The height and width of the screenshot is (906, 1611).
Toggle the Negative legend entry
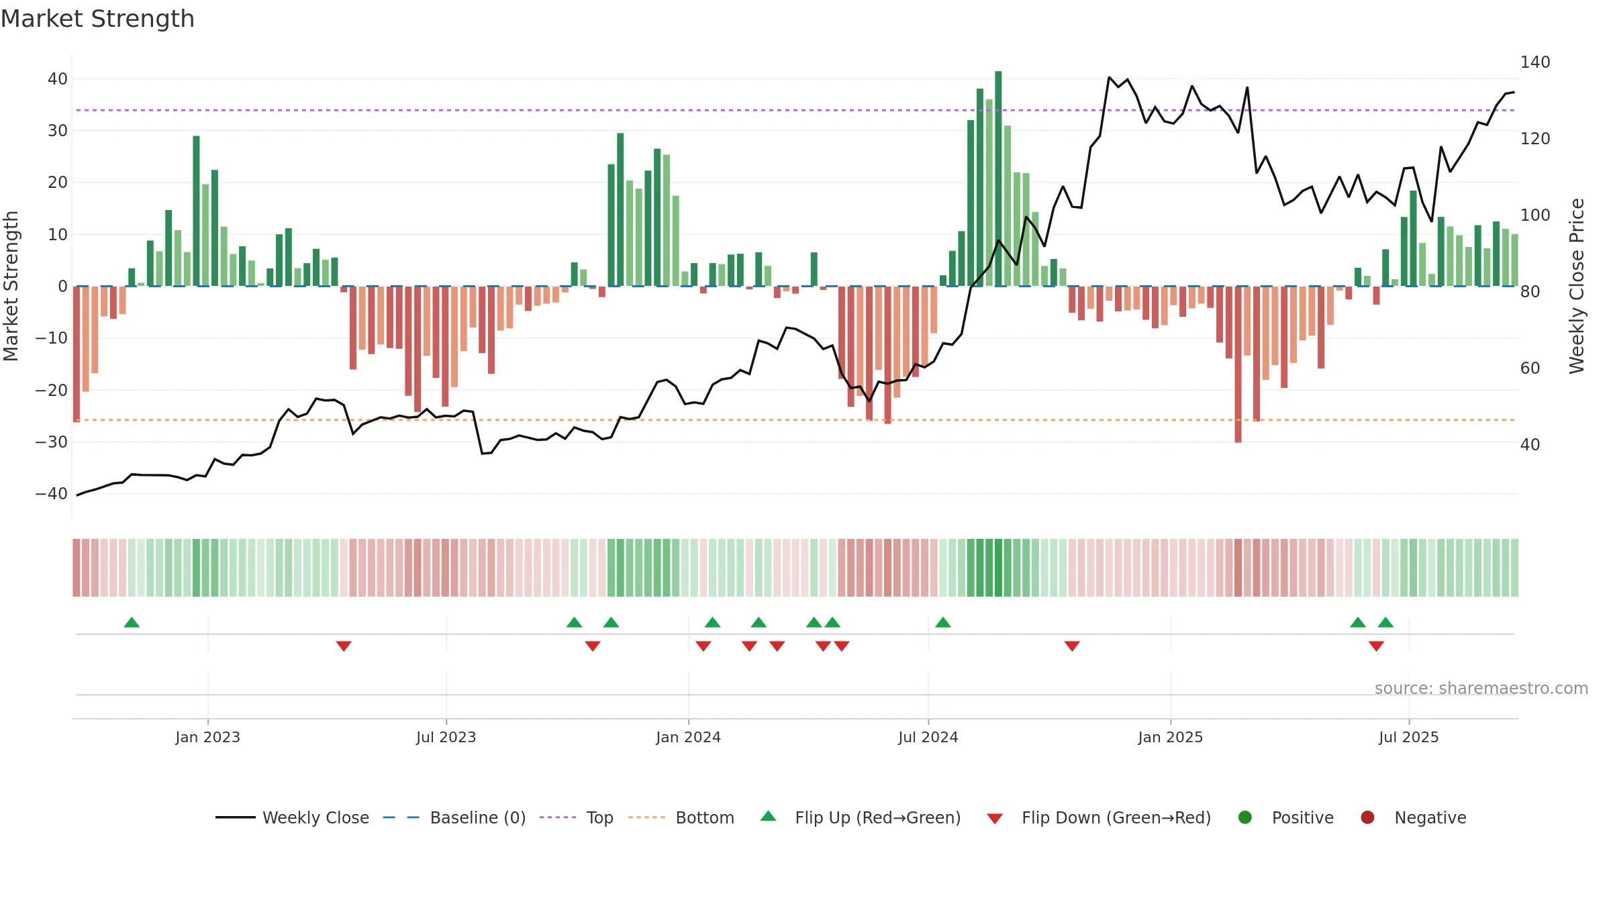1413,817
